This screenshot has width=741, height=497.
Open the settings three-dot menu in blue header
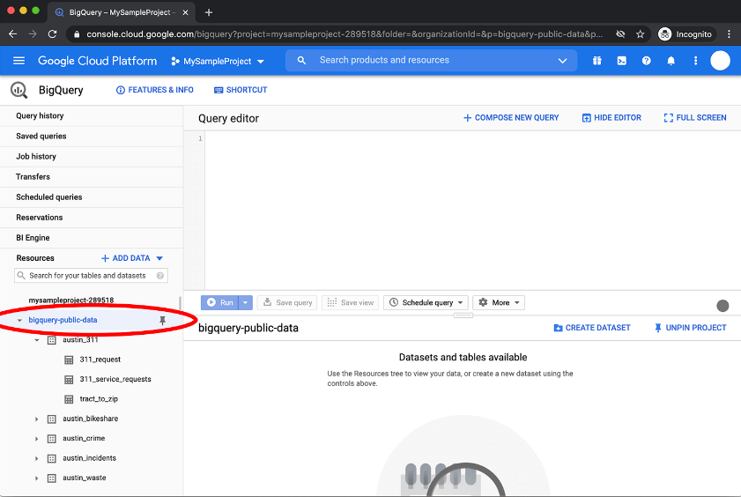click(x=695, y=61)
